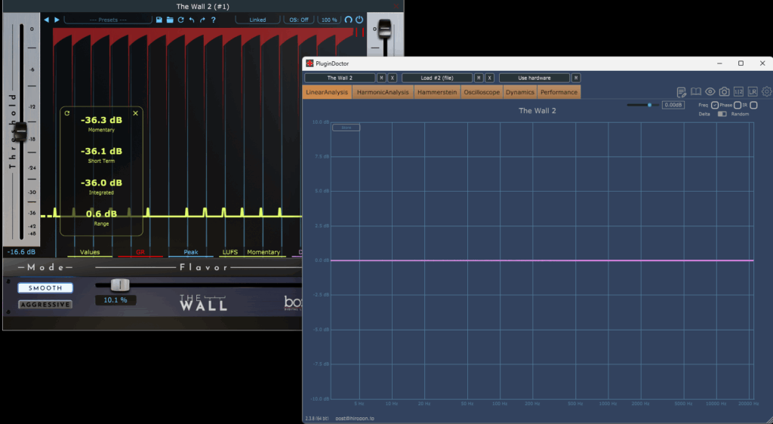773x424 pixels.
Task: Remove Load #2 slot with X button
Action: 489,78
